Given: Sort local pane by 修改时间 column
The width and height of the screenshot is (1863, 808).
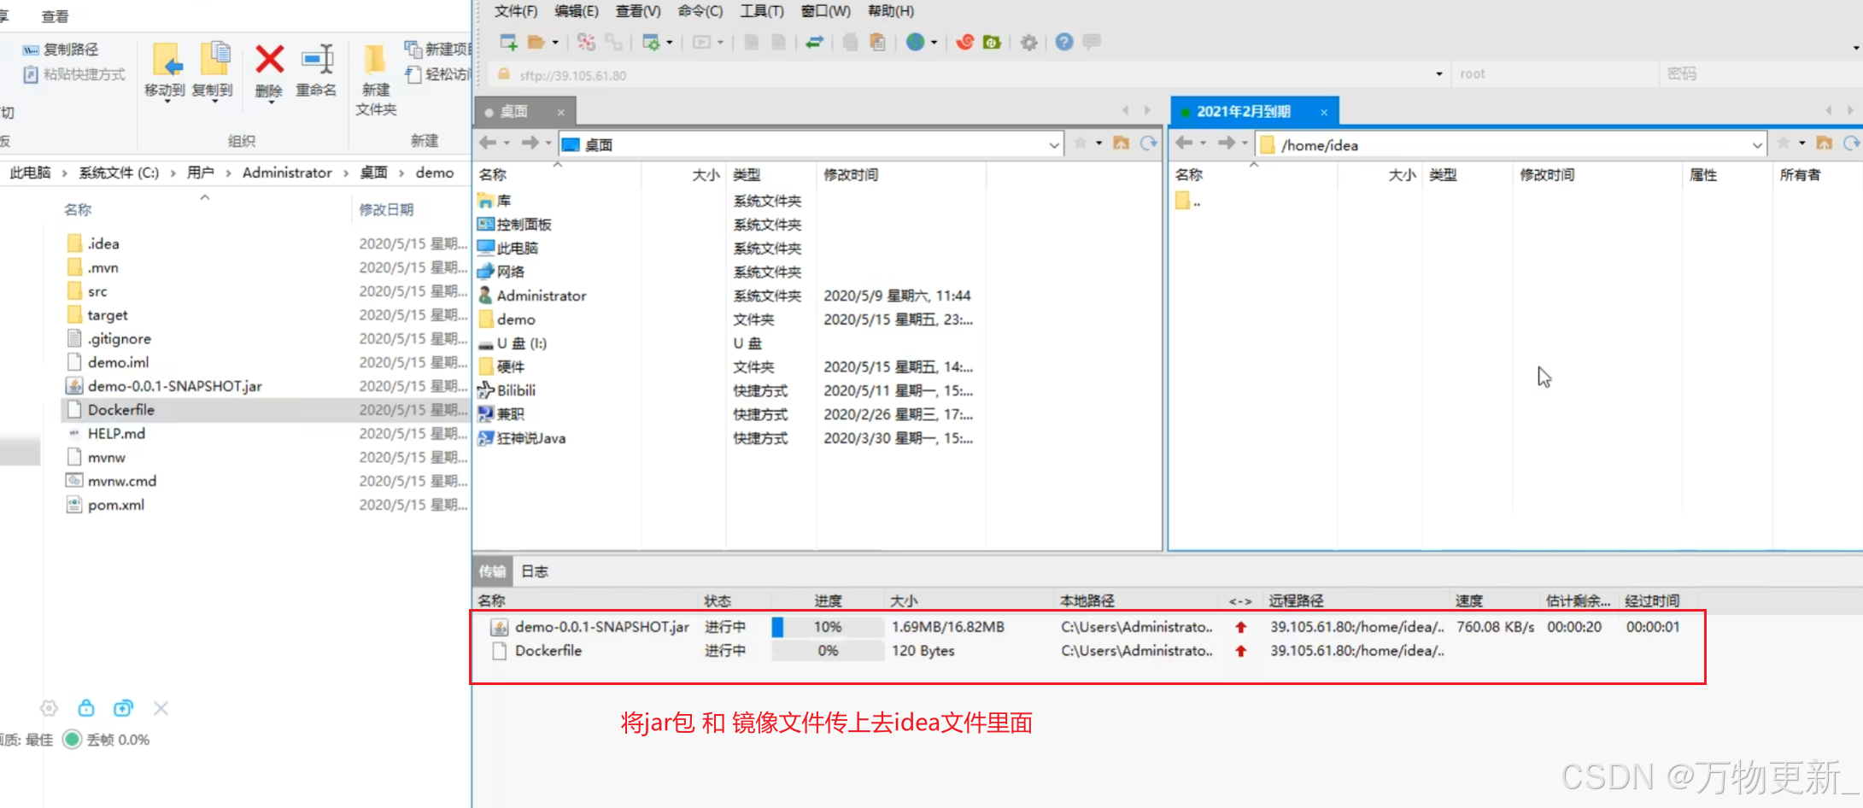Looking at the screenshot, I should click(851, 174).
